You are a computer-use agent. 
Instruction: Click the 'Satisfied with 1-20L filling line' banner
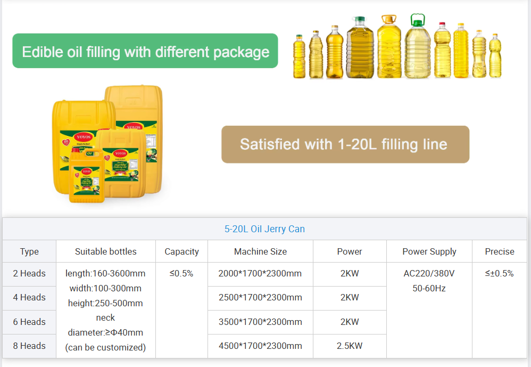point(345,144)
